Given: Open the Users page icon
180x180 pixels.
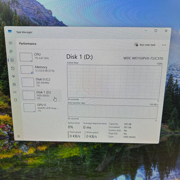Looking at the screenshot, I should tap(14, 84).
